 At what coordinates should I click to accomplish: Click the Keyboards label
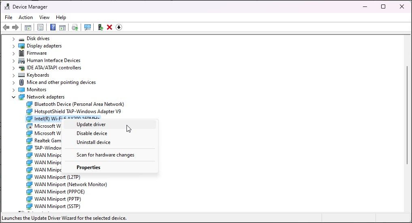tap(38, 75)
